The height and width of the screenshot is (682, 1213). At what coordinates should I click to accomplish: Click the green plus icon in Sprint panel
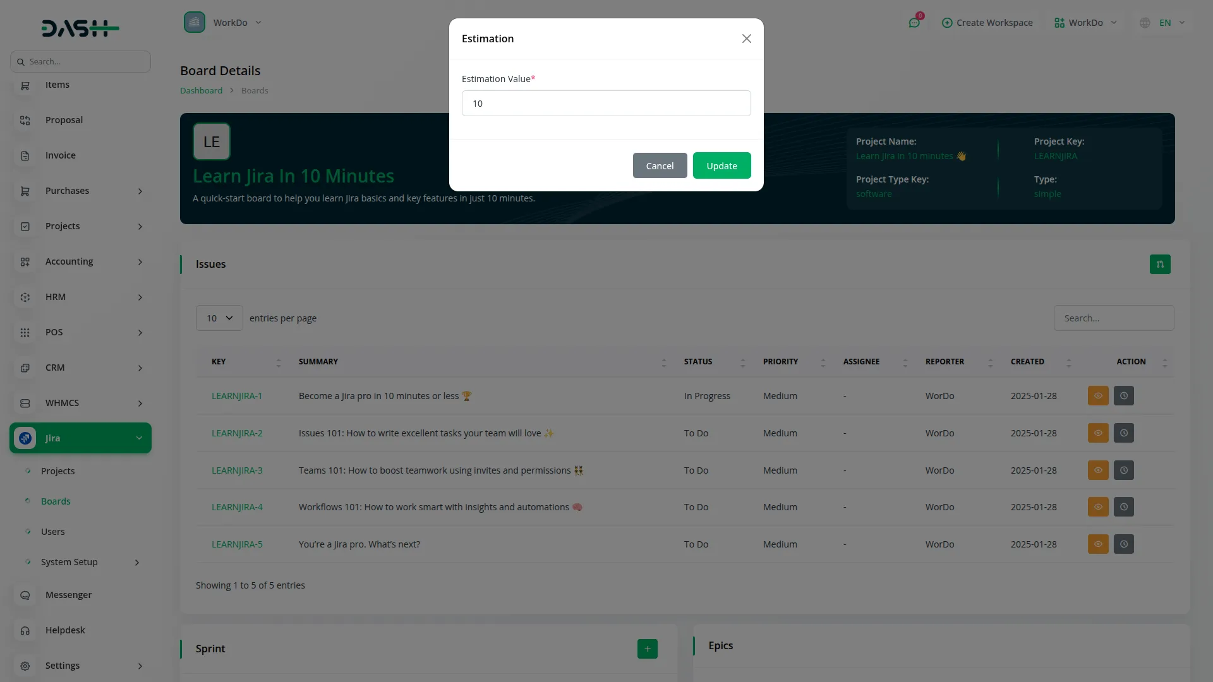[647, 649]
